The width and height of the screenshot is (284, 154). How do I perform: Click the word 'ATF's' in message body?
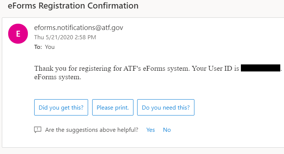132,68
